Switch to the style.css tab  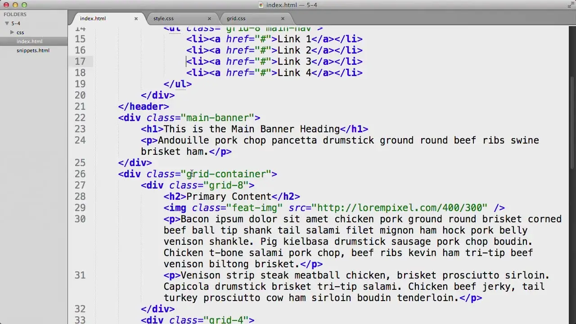click(x=163, y=18)
